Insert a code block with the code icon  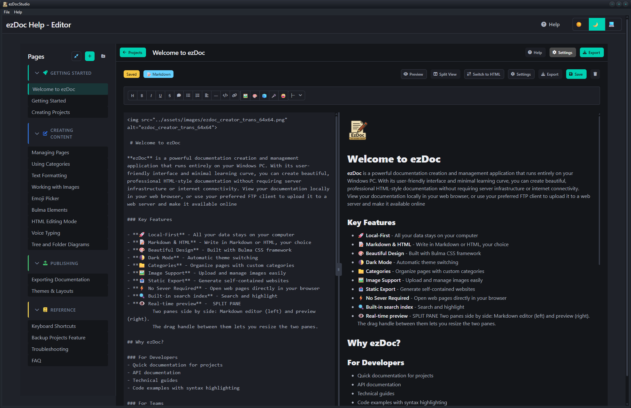[x=225, y=95]
